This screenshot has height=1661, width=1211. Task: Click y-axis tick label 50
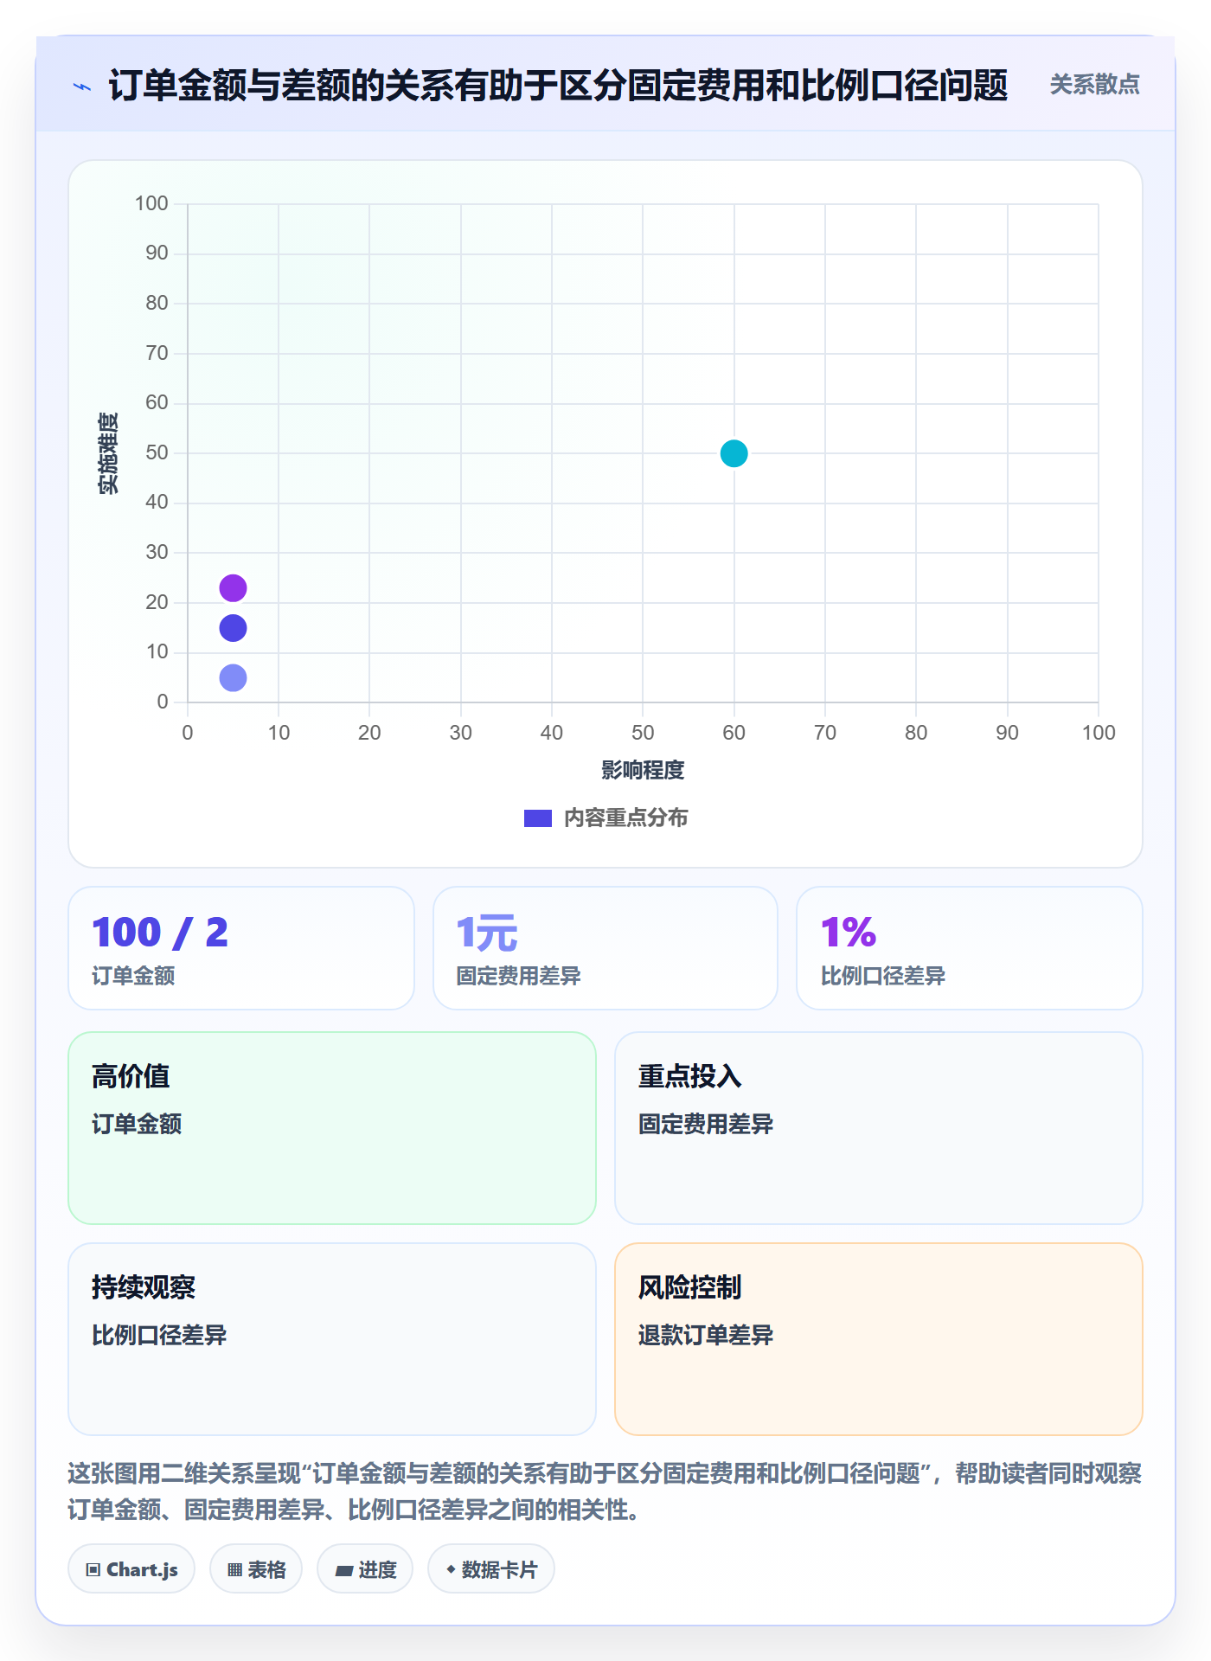pos(157,452)
